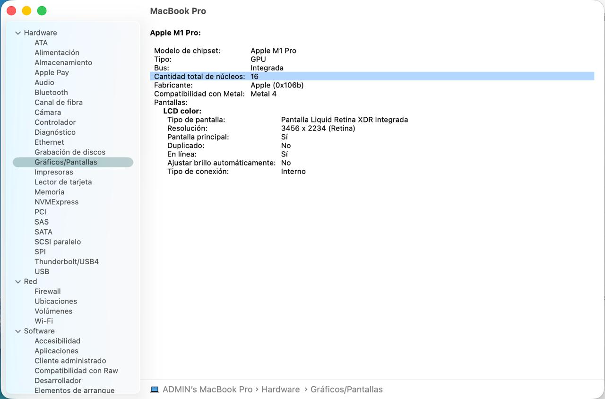The height and width of the screenshot is (399, 605).
Task: Click the green full-screen window button
Action: click(x=42, y=11)
